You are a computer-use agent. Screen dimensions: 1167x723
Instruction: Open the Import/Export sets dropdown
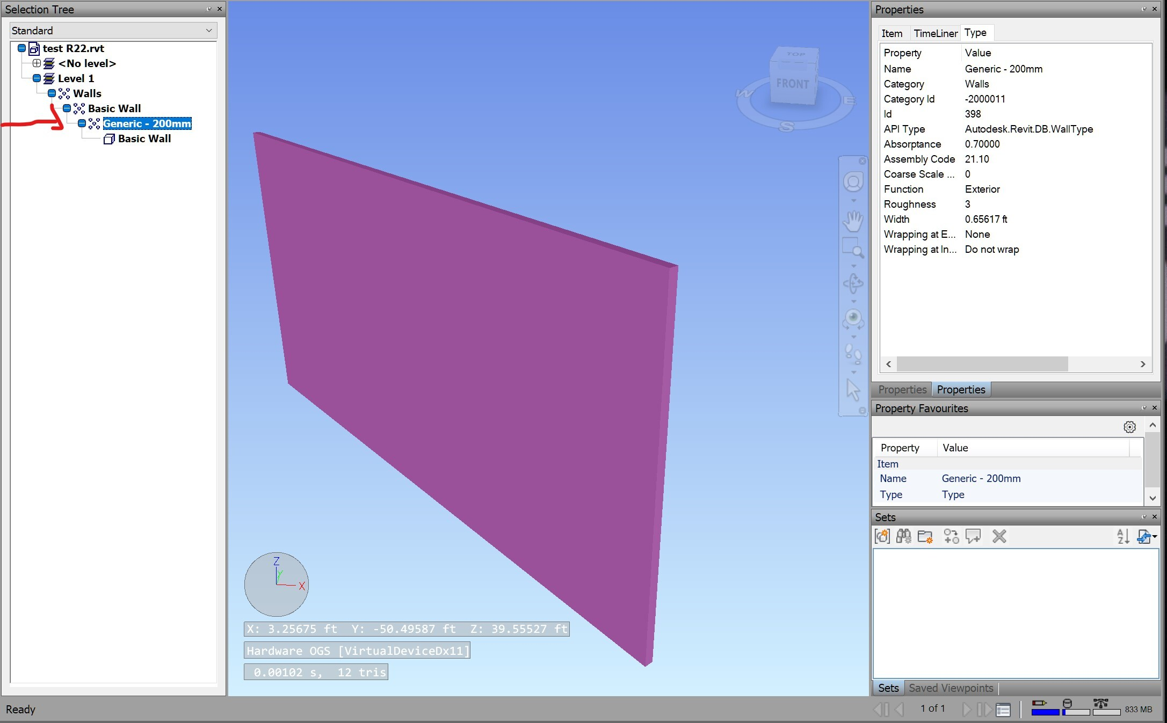click(x=1147, y=536)
